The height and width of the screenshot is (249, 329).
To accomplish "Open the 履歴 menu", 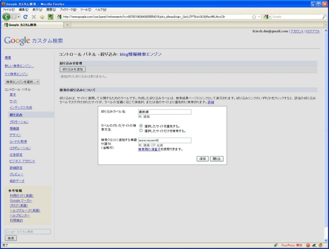I will [x=51, y=9].
